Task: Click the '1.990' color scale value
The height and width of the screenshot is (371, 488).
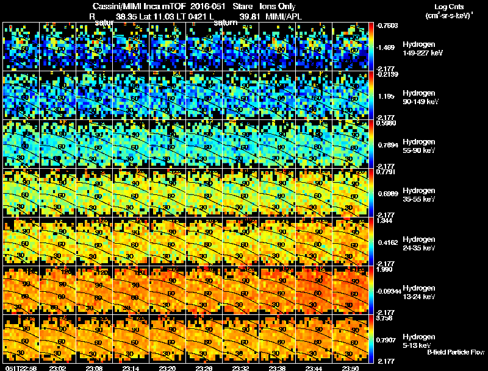Action: (384, 269)
